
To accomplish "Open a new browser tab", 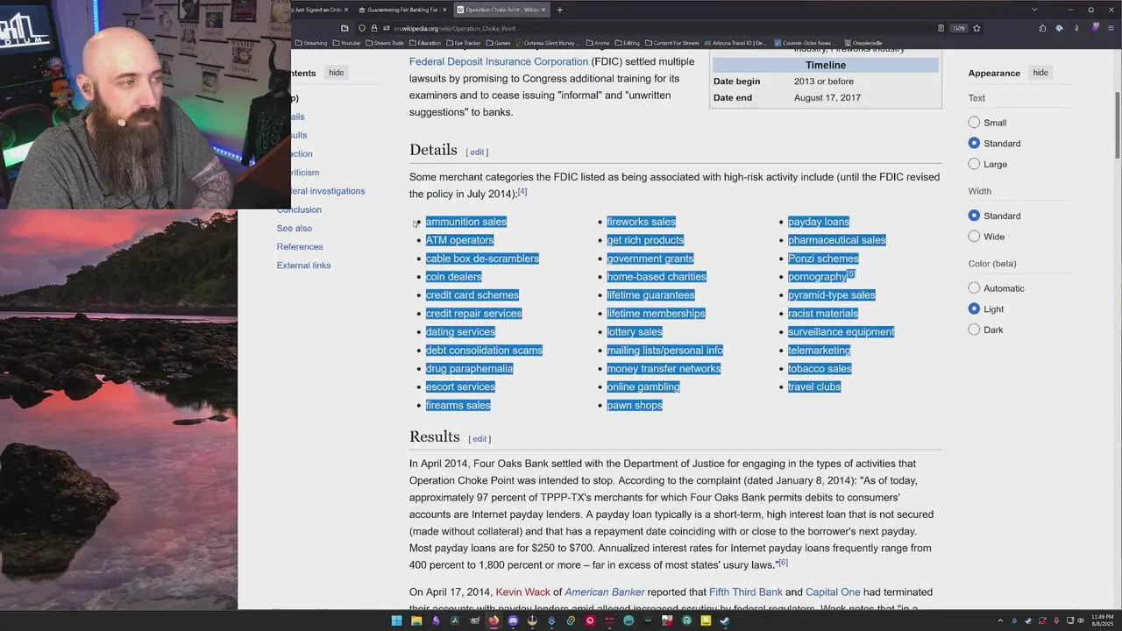I will click(x=559, y=10).
